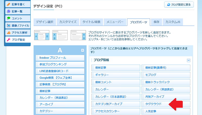Select the カテゴリー part in area A

(x=60, y=111)
